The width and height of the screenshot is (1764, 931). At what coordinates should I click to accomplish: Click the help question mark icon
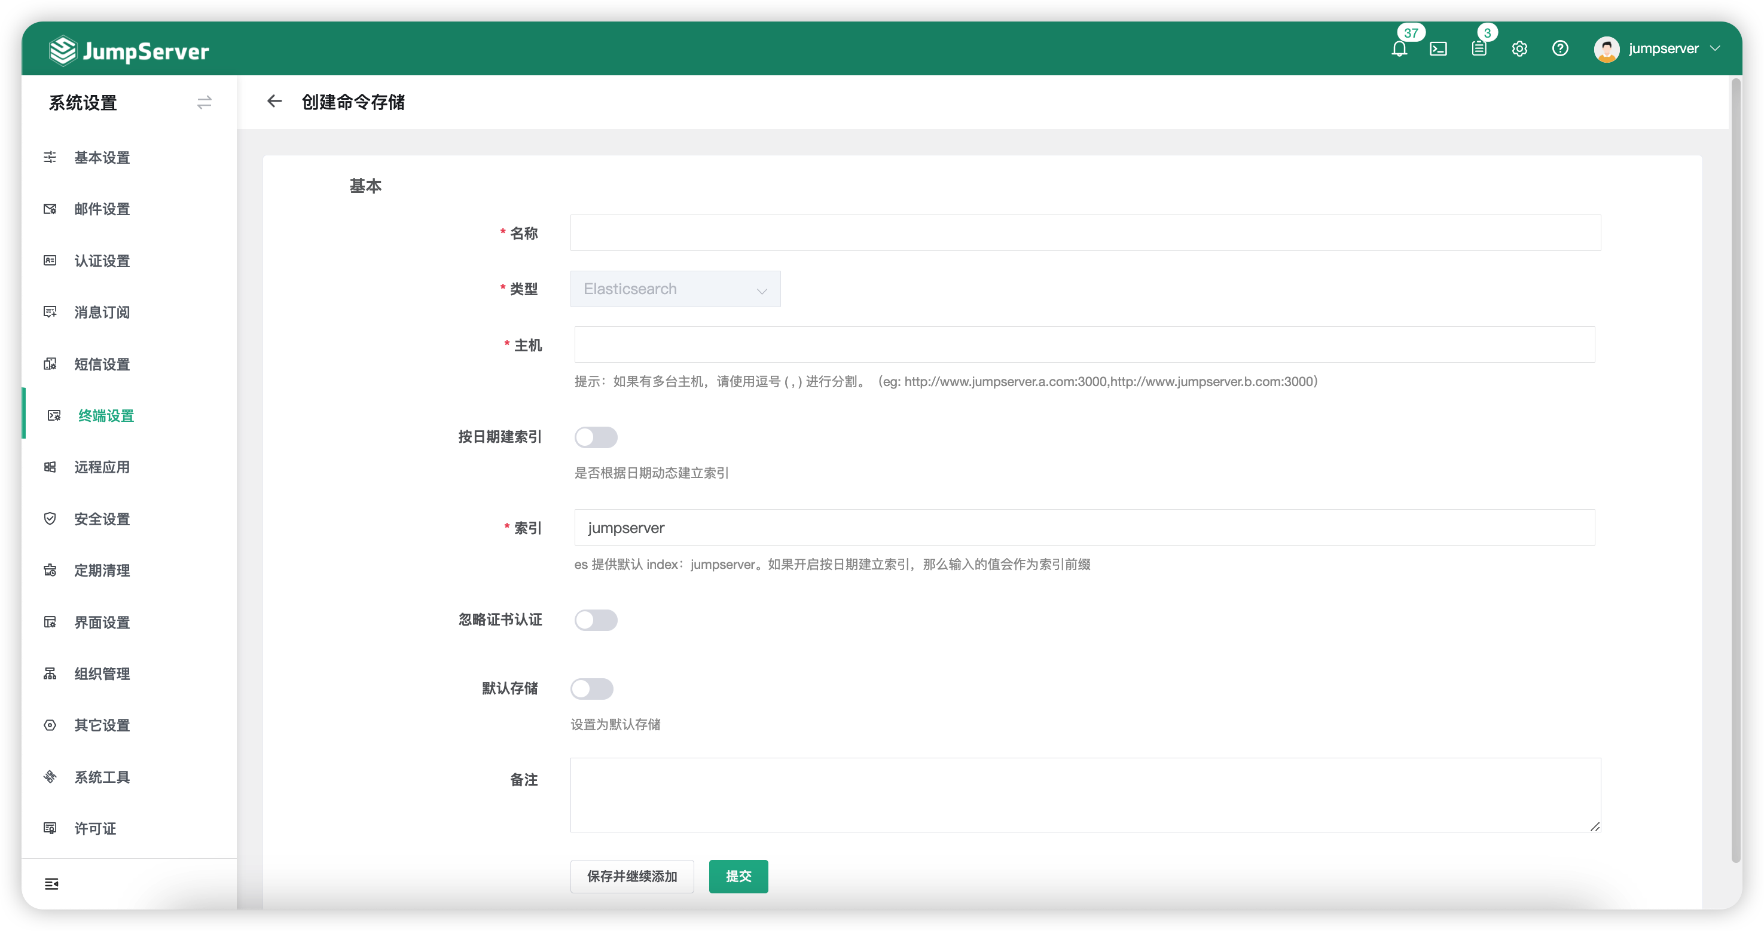click(1560, 48)
